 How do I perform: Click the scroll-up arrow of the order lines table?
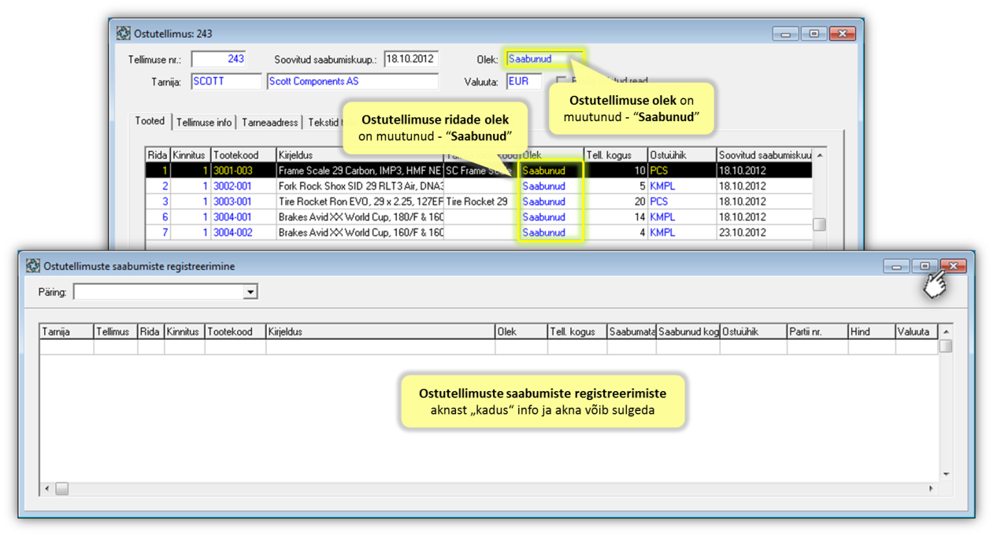[820, 155]
